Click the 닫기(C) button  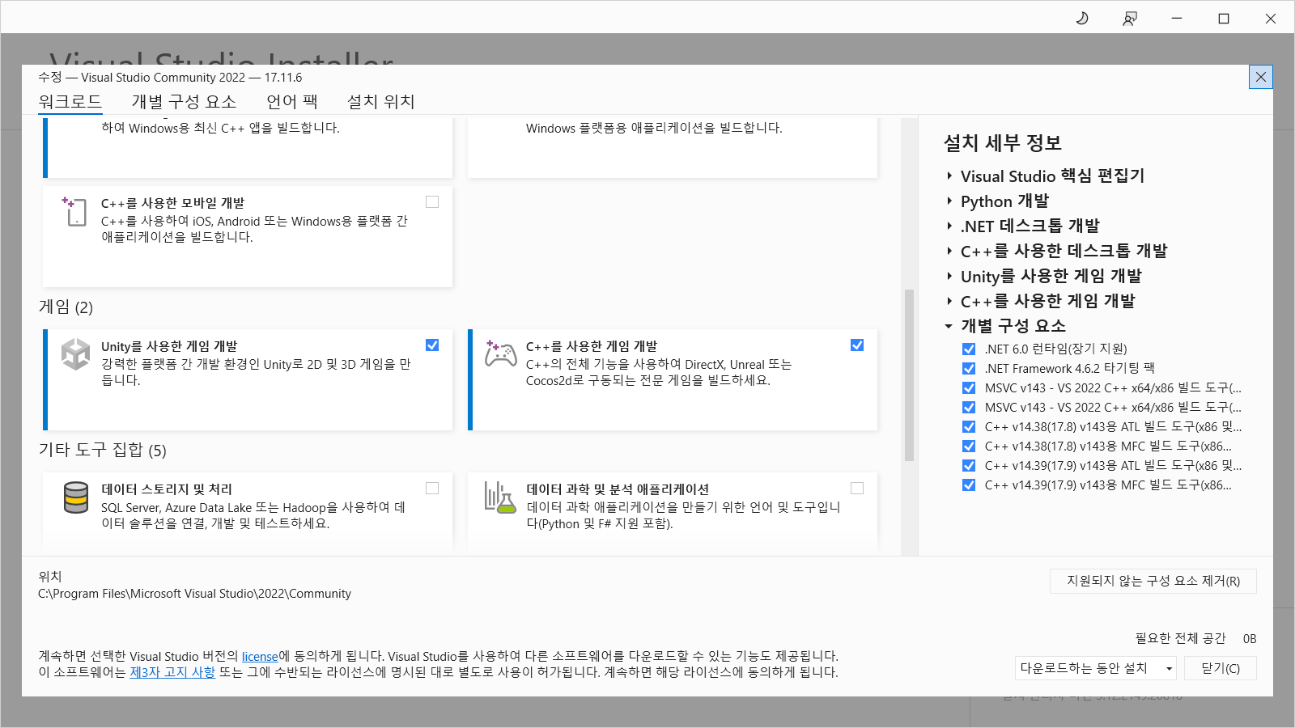[x=1221, y=668]
